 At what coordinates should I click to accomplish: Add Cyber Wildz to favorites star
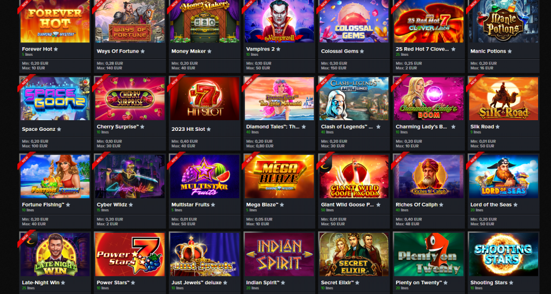coord(131,204)
